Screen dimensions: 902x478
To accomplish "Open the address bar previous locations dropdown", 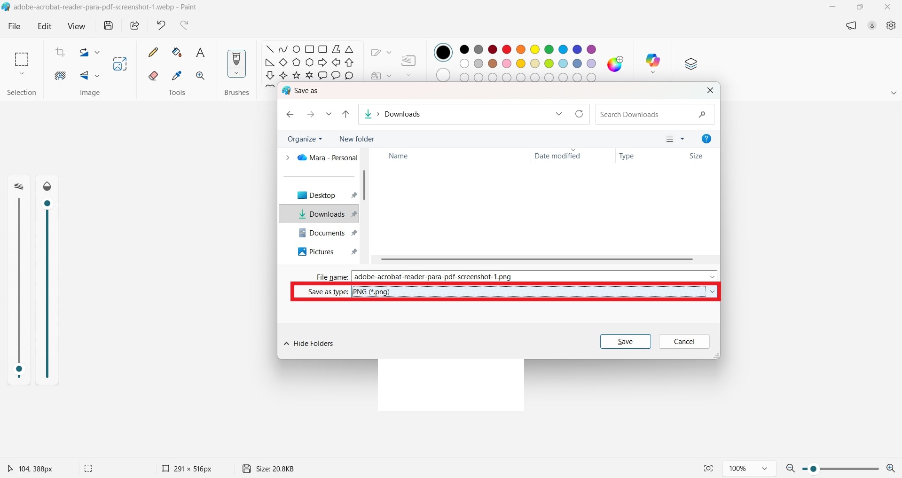I will (559, 114).
